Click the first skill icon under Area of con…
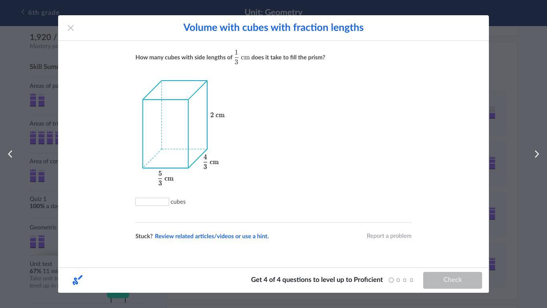The height and width of the screenshot is (308, 547). (x=33, y=175)
